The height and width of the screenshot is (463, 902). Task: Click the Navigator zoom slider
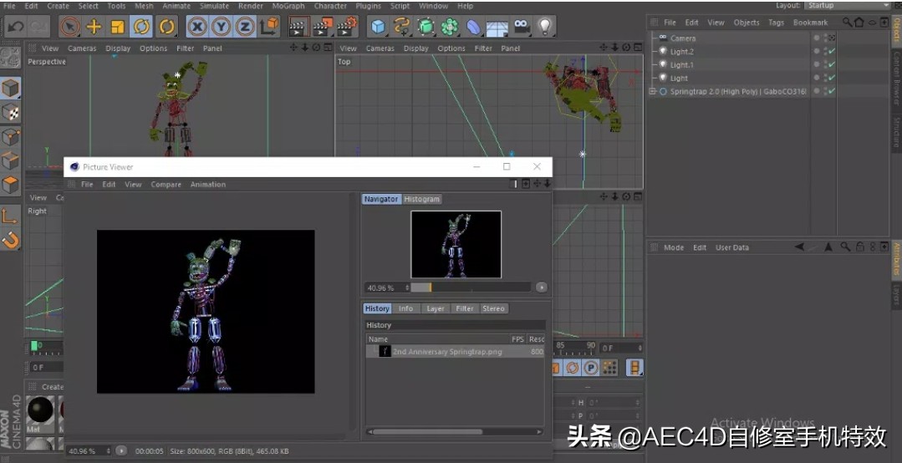point(470,287)
